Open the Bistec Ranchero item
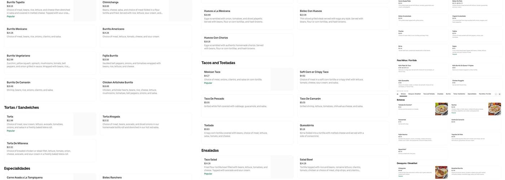505x180 pixels. click(x=146, y=177)
